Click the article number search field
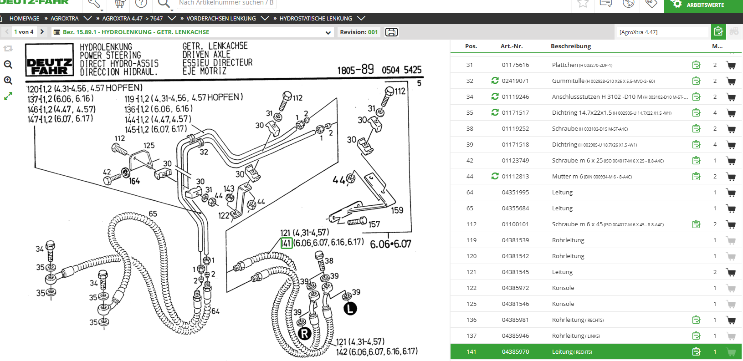The width and height of the screenshot is (743, 361). 226,4
